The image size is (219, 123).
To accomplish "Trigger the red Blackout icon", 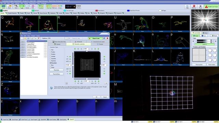I will point(194,6).
